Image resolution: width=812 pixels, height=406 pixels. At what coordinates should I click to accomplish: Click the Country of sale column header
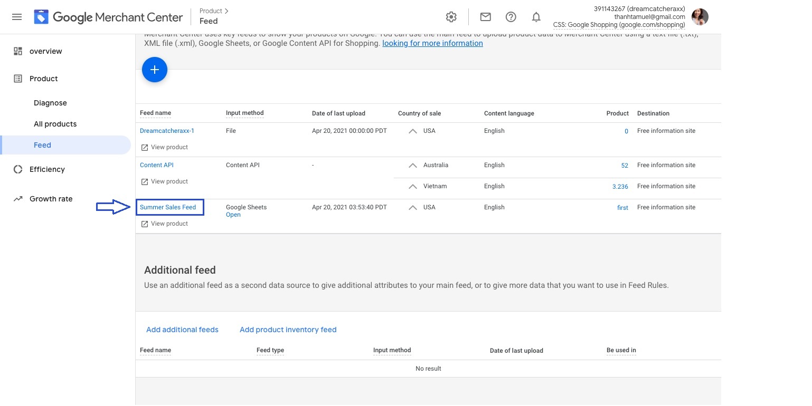pyautogui.click(x=419, y=113)
